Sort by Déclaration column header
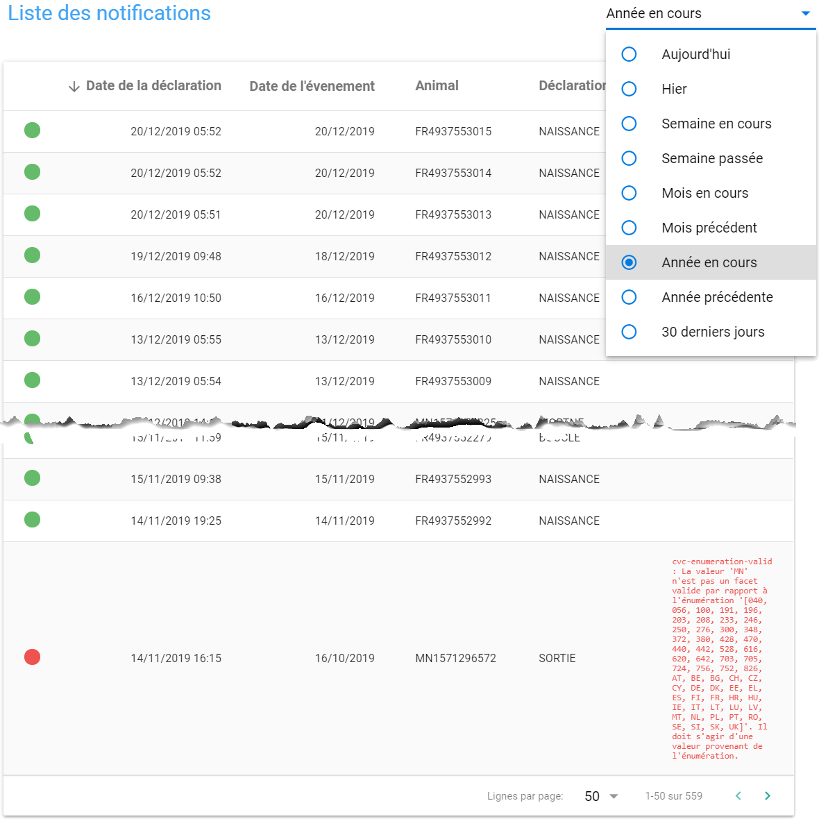 click(x=573, y=85)
